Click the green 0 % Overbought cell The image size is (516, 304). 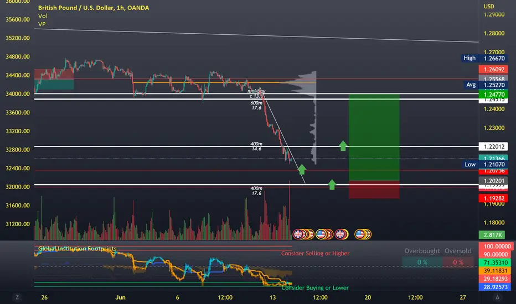click(422, 262)
